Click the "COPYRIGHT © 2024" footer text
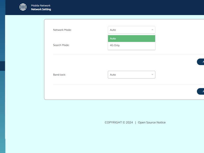Viewport: 204px width, 153px height. click(119, 122)
